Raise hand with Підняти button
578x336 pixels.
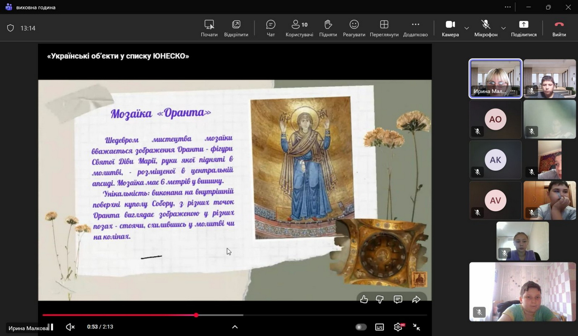click(x=328, y=28)
